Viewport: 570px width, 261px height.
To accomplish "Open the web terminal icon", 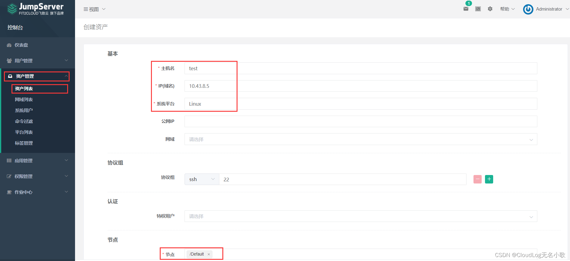I will pos(478,9).
